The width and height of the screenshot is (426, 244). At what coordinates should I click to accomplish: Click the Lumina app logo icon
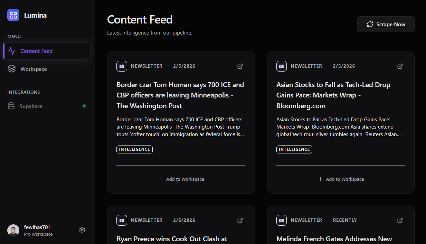13,15
